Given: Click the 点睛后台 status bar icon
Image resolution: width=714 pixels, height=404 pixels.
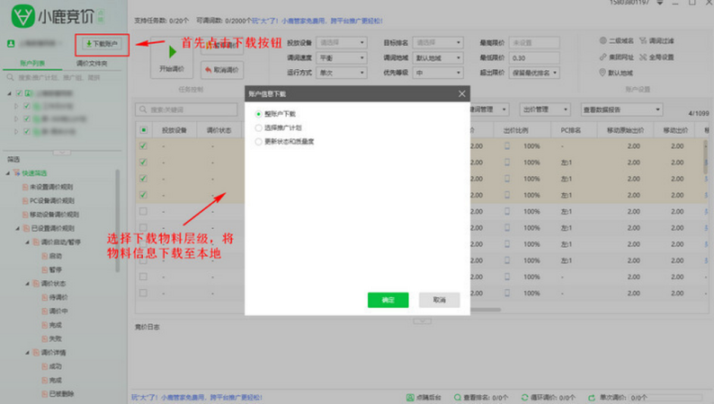Looking at the screenshot, I should pos(410,397).
